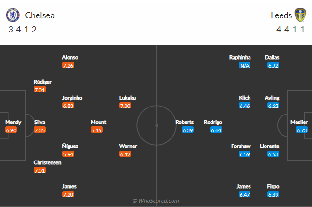
Task: Click the Chelsea 3-4-1-2 formation text
Action: pos(23,30)
